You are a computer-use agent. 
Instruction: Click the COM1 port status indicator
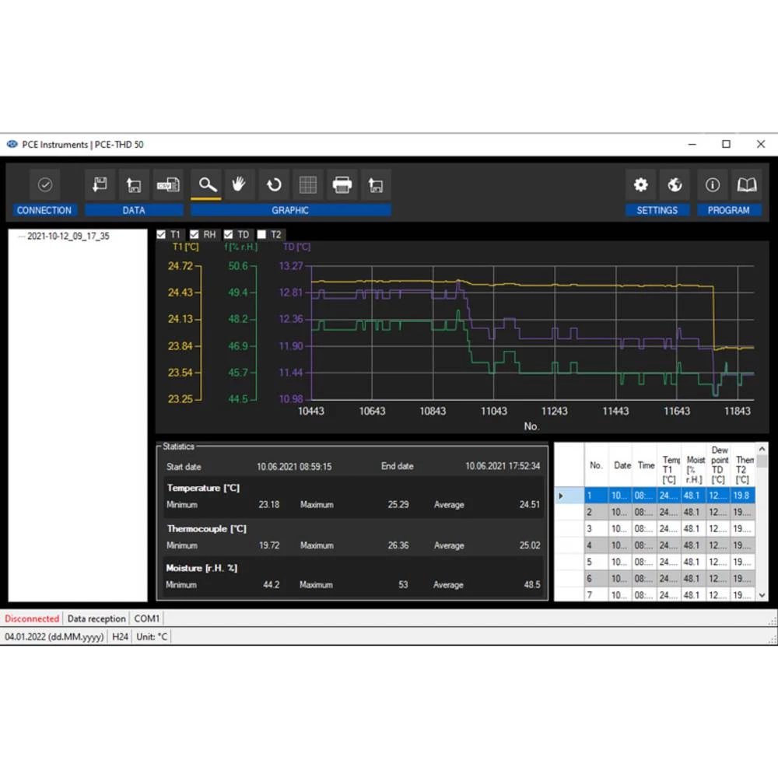[146, 619]
